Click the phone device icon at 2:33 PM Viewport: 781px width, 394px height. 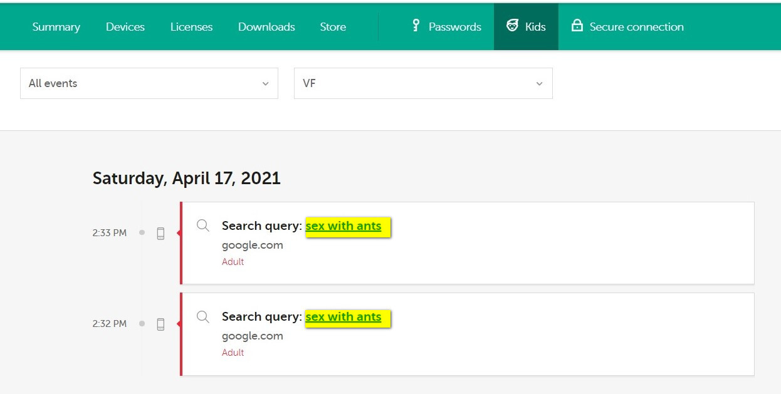pos(160,233)
